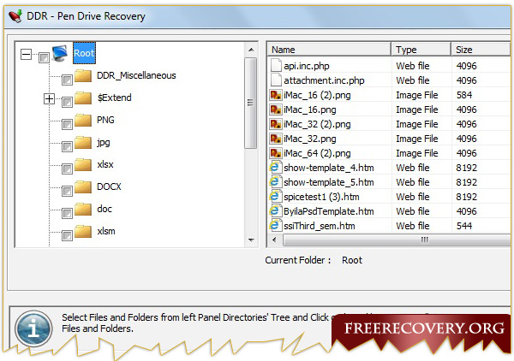This screenshot has height=361, width=514.
Task: Sort file list by Name column
Action: coord(329,50)
